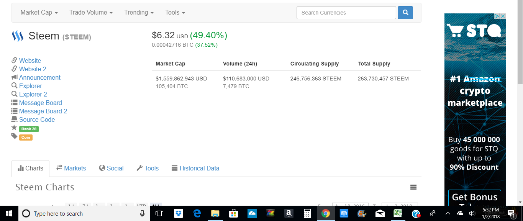
Task: Switch to the Charts tab
Action: [31, 168]
